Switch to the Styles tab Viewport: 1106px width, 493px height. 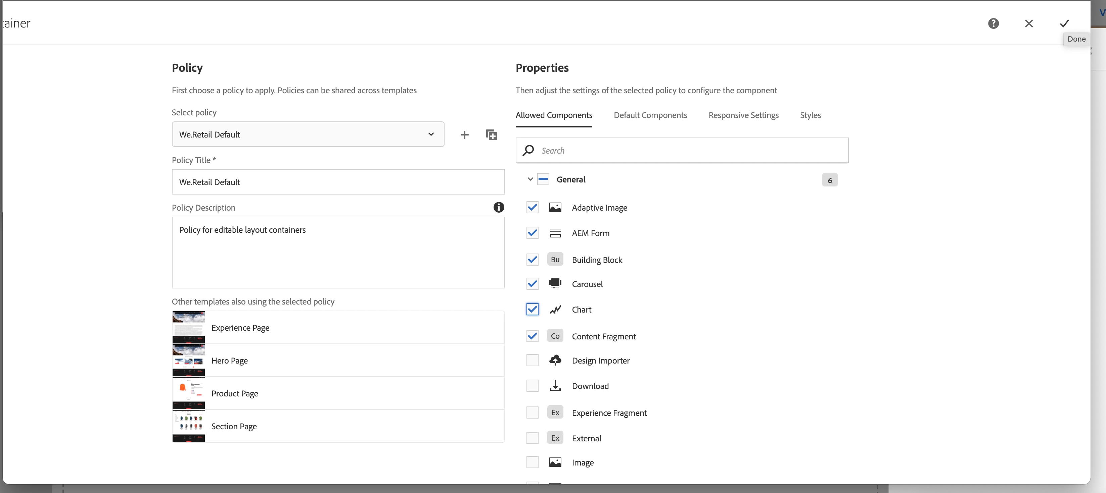click(x=810, y=115)
